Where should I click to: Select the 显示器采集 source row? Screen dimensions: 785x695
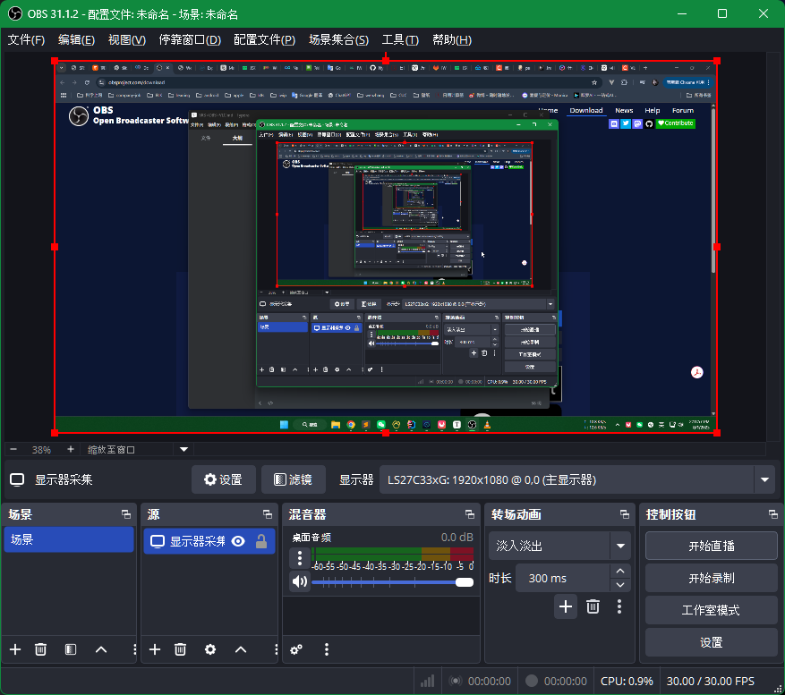coord(209,541)
